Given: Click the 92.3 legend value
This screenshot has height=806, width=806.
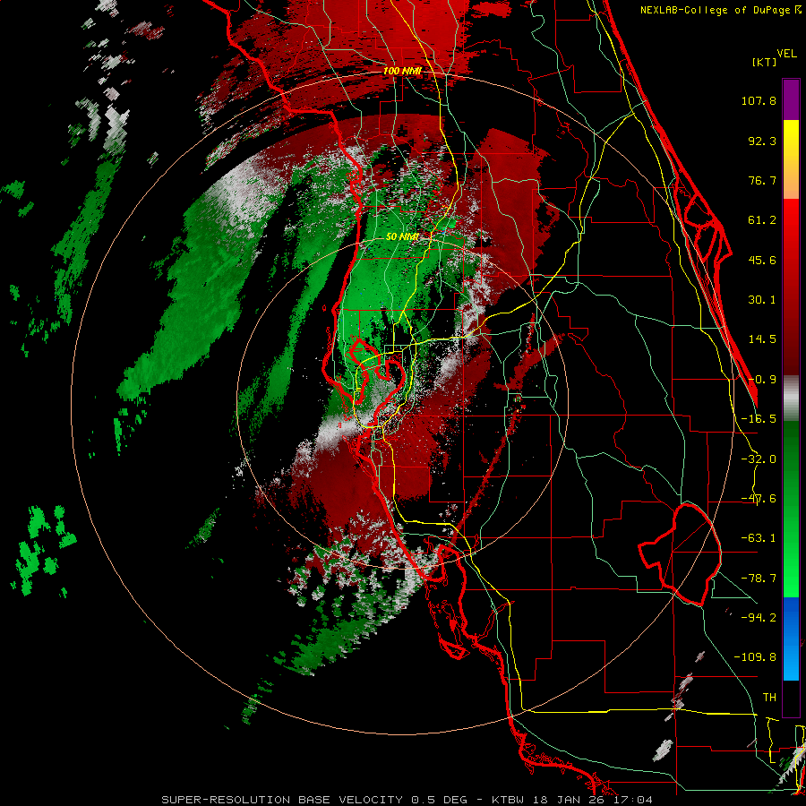Looking at the screenshot, I should [x=762, y=141].
